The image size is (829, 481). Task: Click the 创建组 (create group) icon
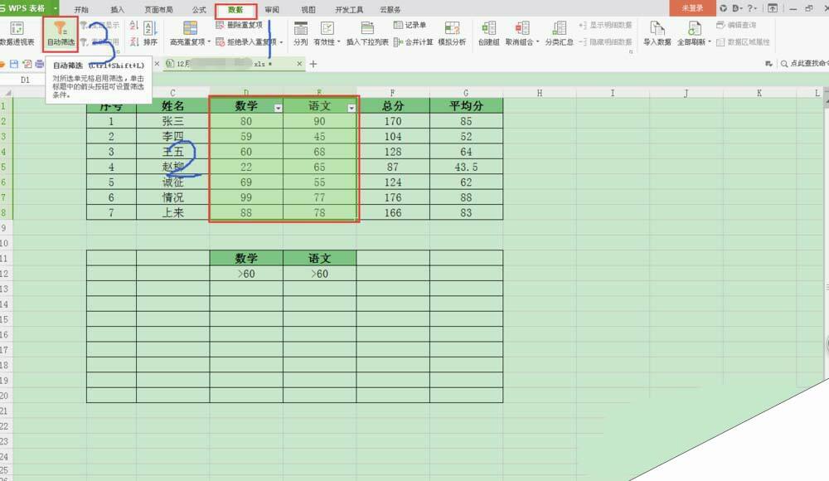pos(488,32)
